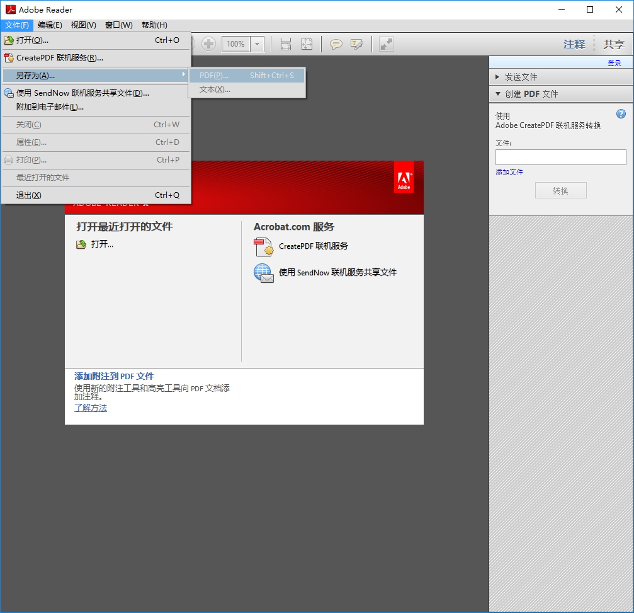Click the Adobe Reader title bar icon
634x613 pixels.
tap(11, 9)
